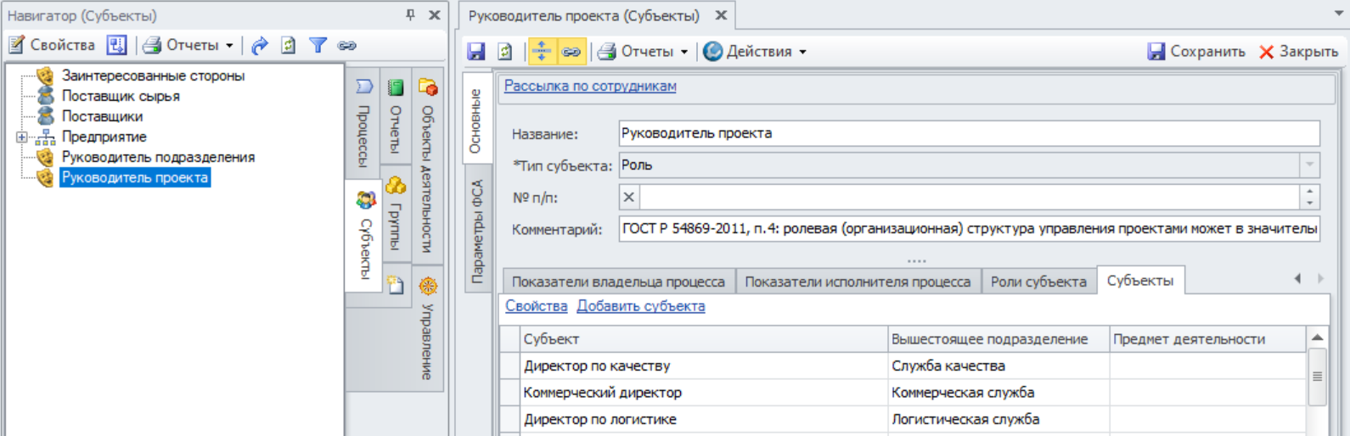Open the Процессы side tab
This screenshot has width=1350, height=436.
363,124
